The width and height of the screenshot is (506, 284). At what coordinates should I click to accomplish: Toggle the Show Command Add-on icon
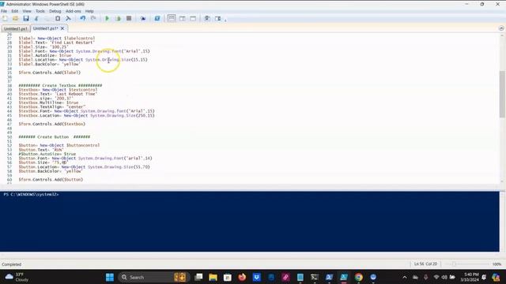(218, 18)
